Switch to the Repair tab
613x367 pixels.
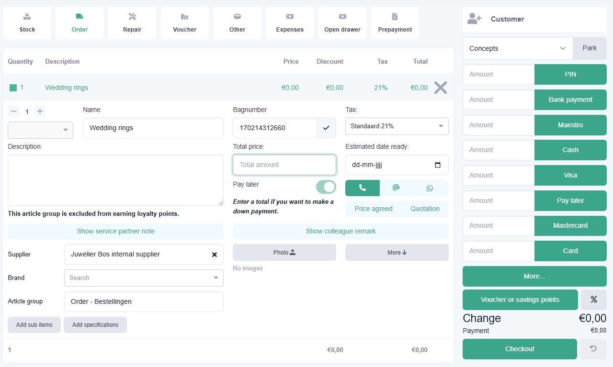tap(132, 23)
